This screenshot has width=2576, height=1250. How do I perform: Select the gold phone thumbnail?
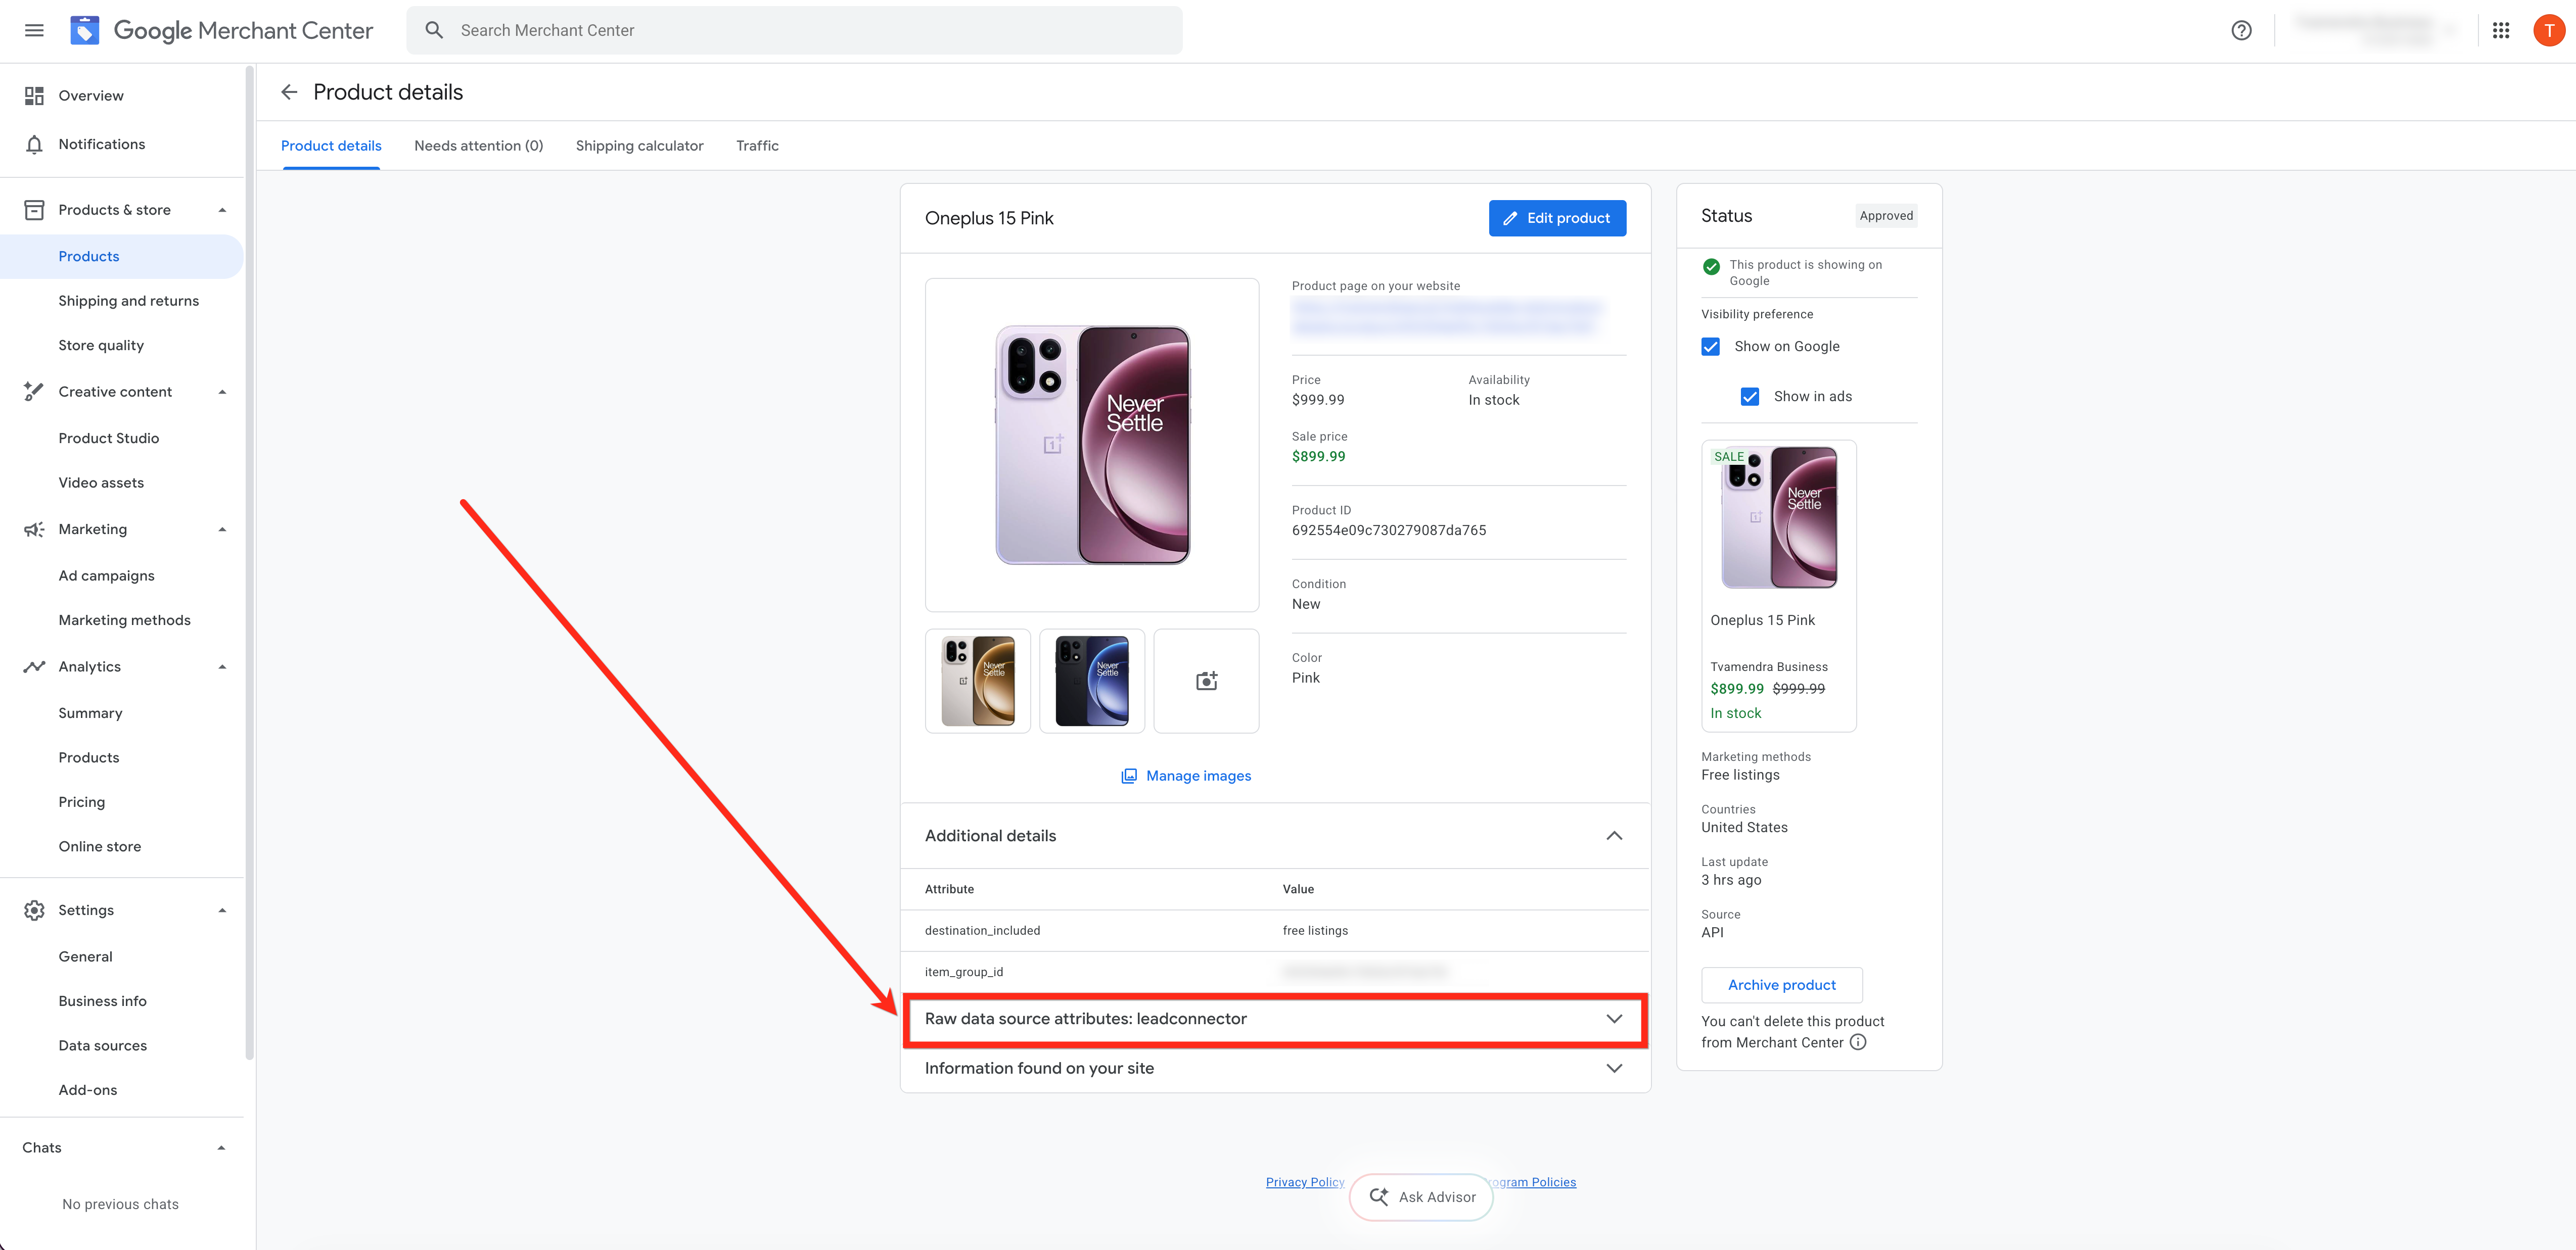pos(977,681)
